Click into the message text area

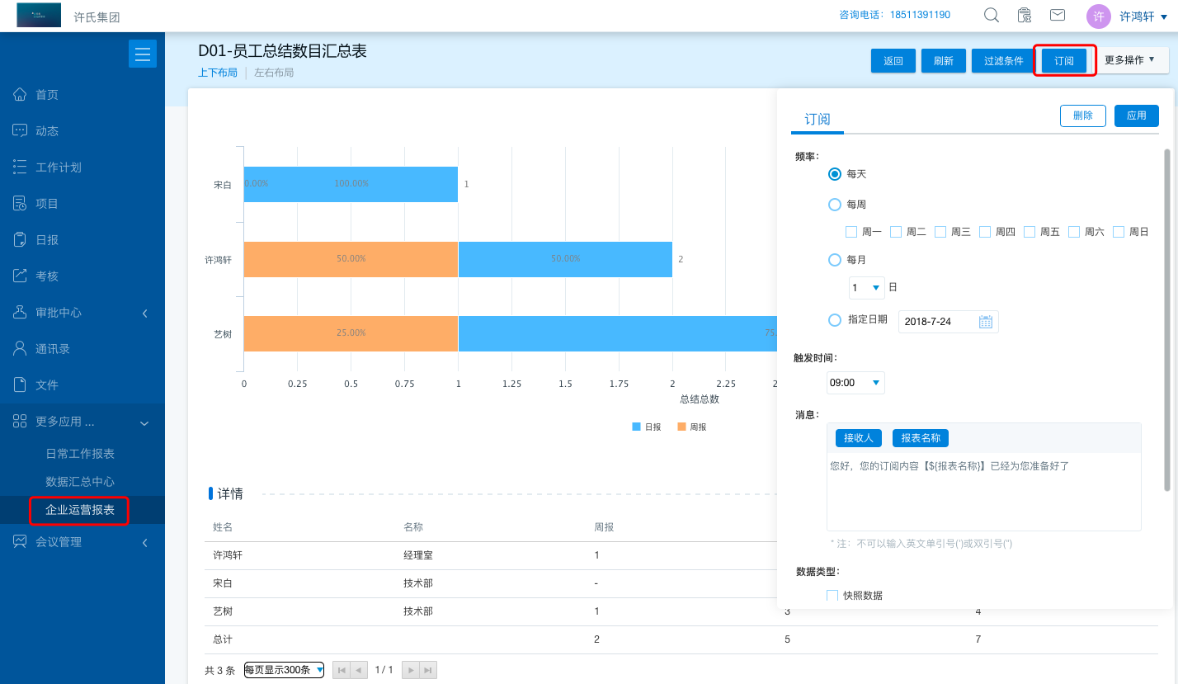(x=984, y=492)
